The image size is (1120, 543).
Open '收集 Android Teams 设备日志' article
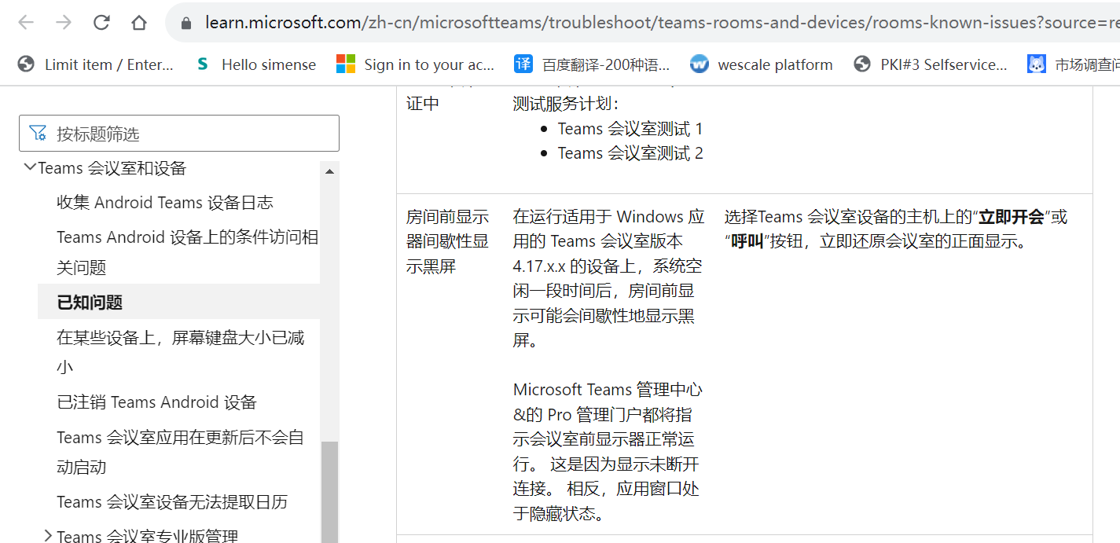click(165, 203)
